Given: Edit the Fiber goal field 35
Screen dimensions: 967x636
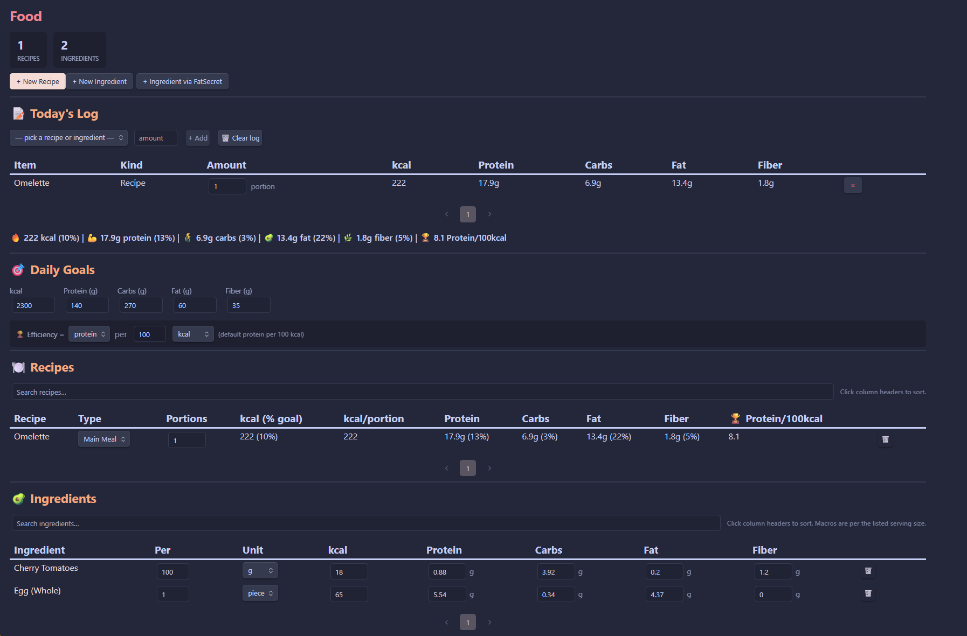Looking at the screenshot, I should pyautogui.click(x=249, y=305).
